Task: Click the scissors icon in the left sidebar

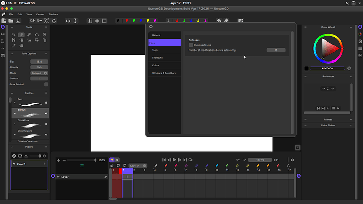Action: tap(3, 34)
